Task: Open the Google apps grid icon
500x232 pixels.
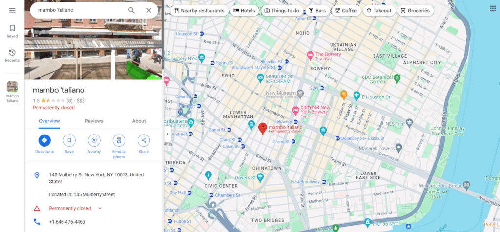Action: point(493,9)
